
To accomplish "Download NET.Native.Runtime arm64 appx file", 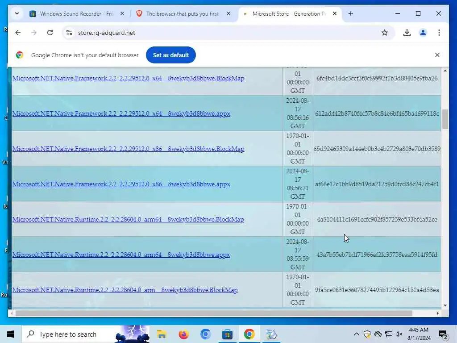I will click(121, 255).
